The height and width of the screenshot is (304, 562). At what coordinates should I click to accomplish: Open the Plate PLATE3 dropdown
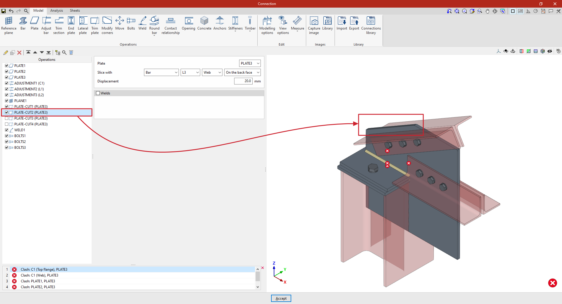click(250, 63)
